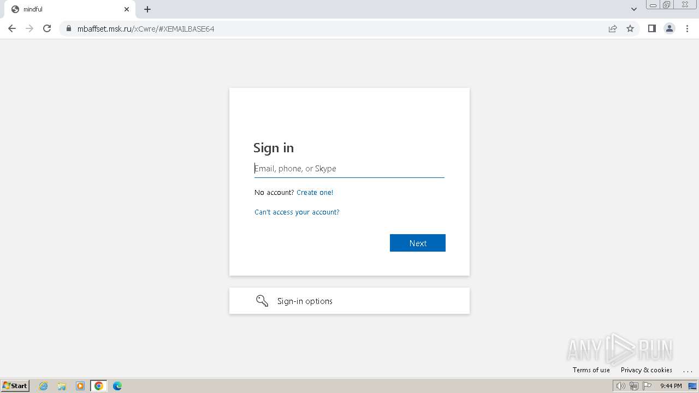Click the Create one! link

[x=315, y=192]
